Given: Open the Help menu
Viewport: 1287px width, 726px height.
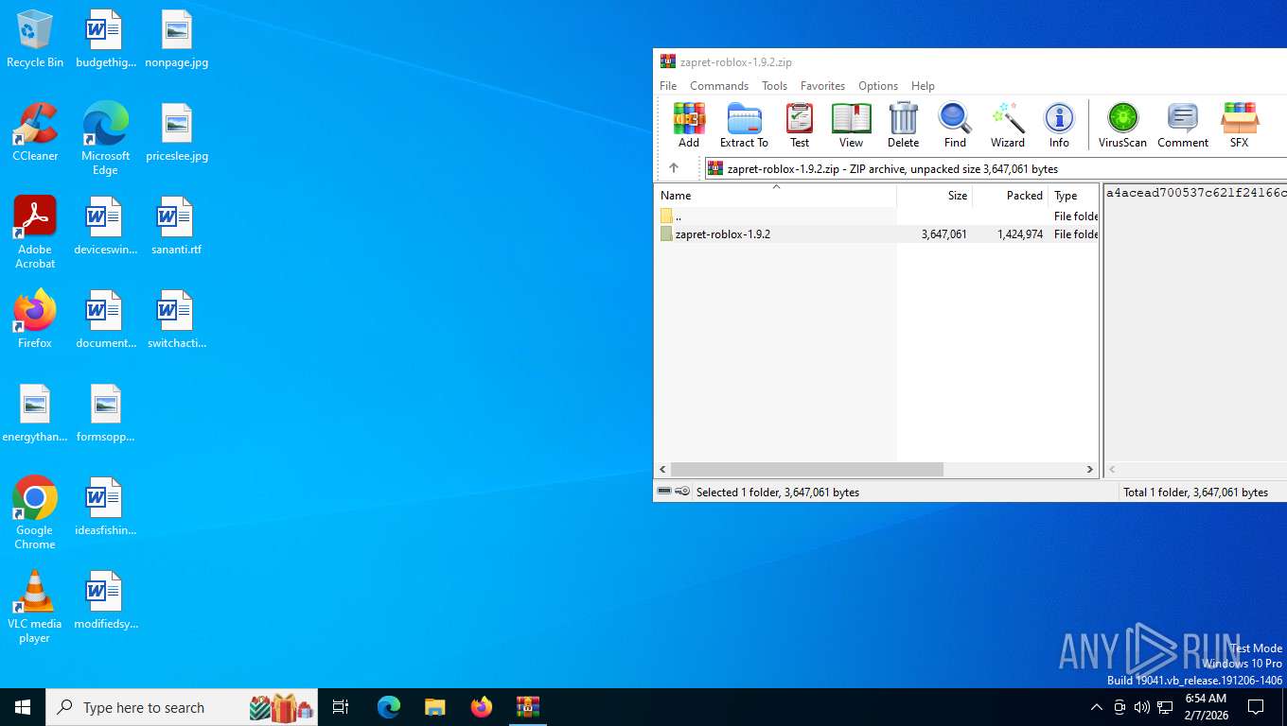Looking at the screenshot, I should click(923, 85).
